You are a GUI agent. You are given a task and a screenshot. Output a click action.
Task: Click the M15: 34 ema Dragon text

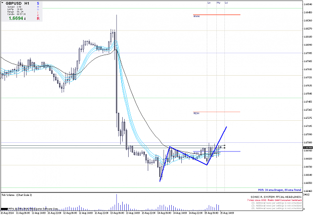pyautogui.click(x=279, y=190)
